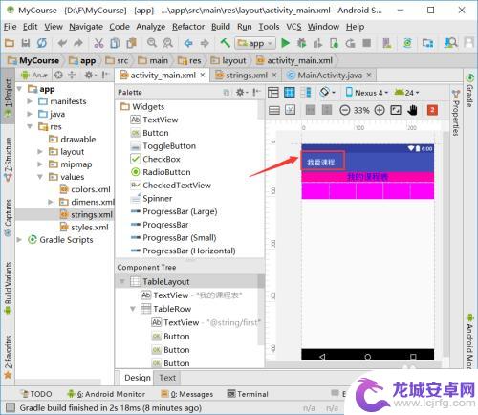Open the Properties side panel
Image resolution: width=478 pixels, height=415 pixels.
pos(456,113)
